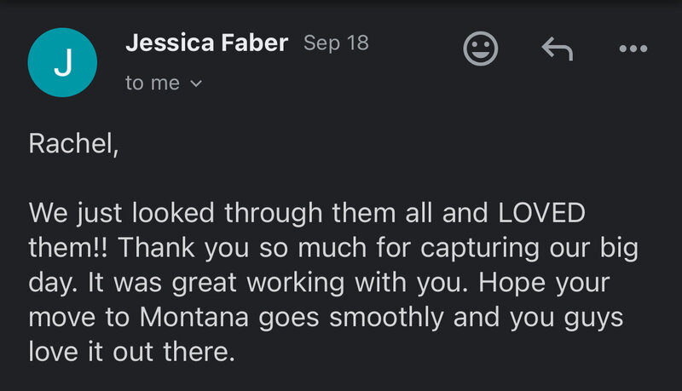Click 'love it out there.' closing line
682x391 pixels.
(132, 352)
